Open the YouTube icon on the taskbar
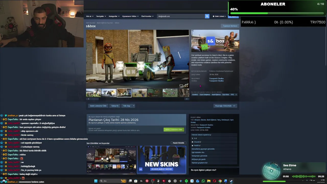The height and width of the screenshot is (184, 327). [164, 181]
